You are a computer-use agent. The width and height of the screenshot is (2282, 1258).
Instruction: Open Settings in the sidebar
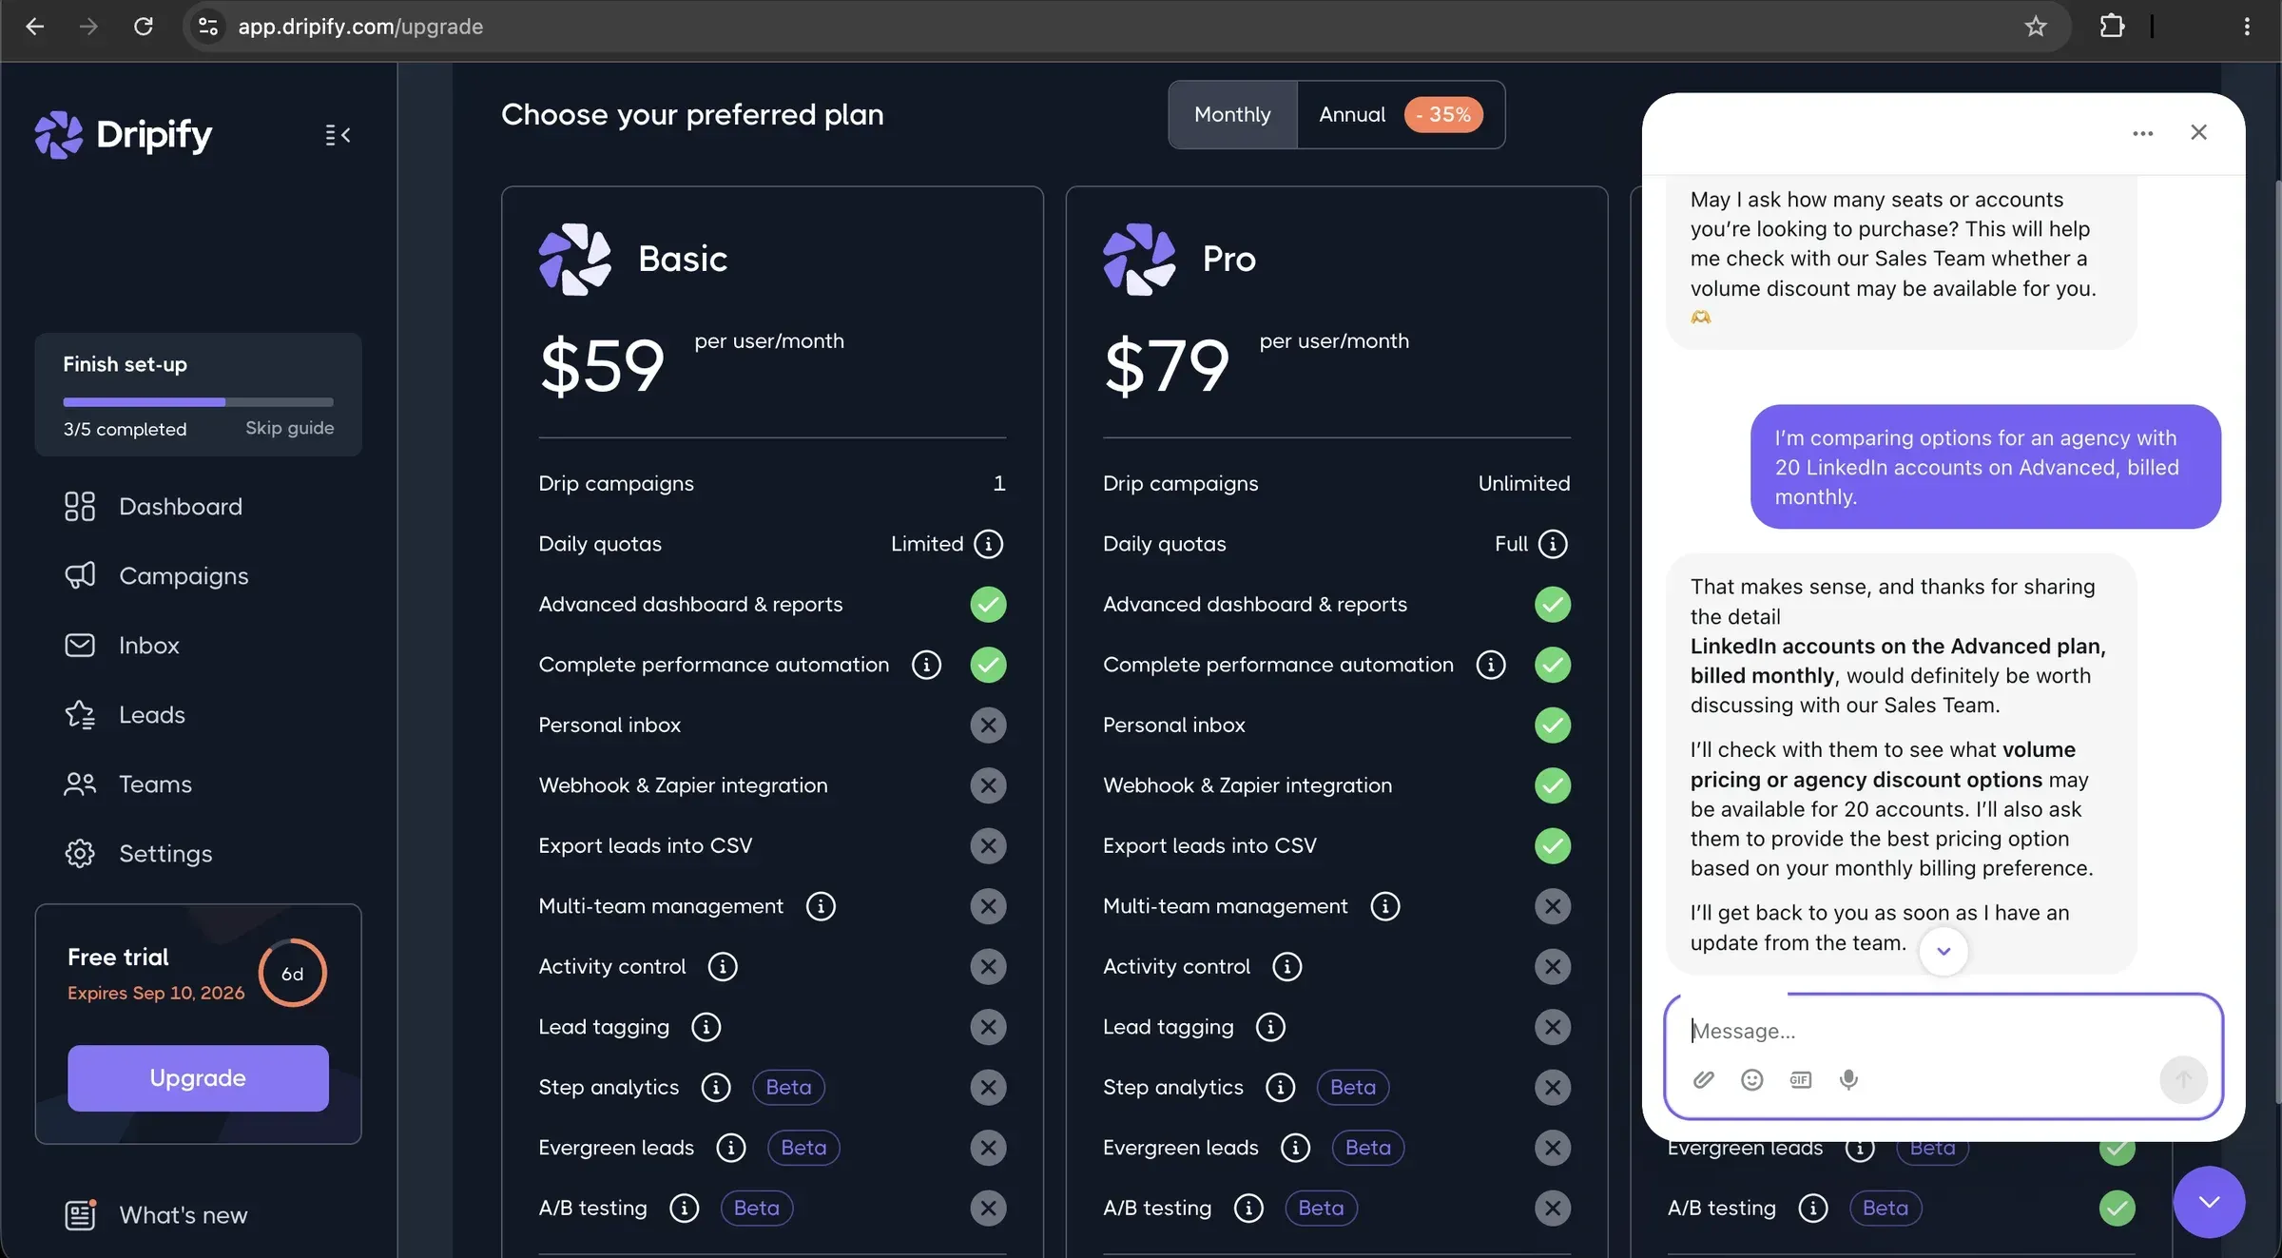click(x=138, y=854)
